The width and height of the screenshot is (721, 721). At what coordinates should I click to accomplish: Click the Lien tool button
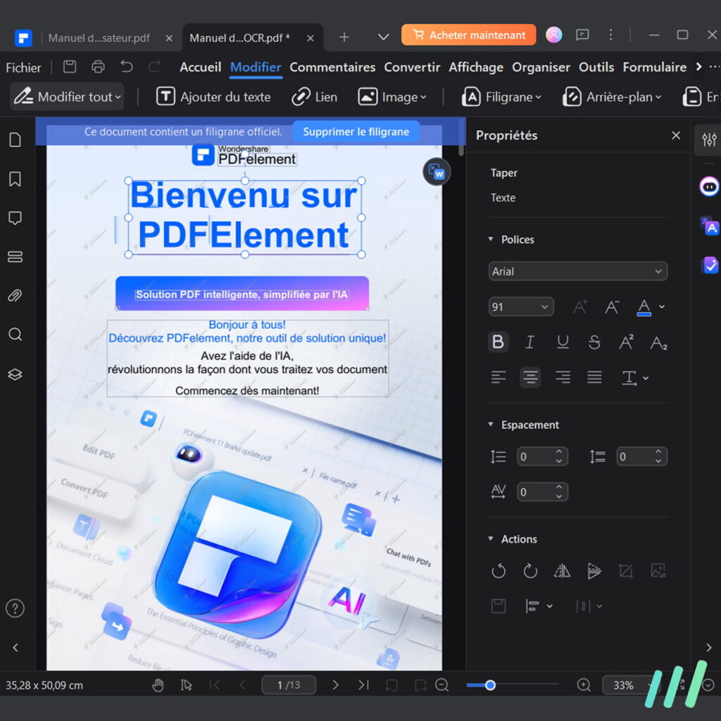point(315,97)
